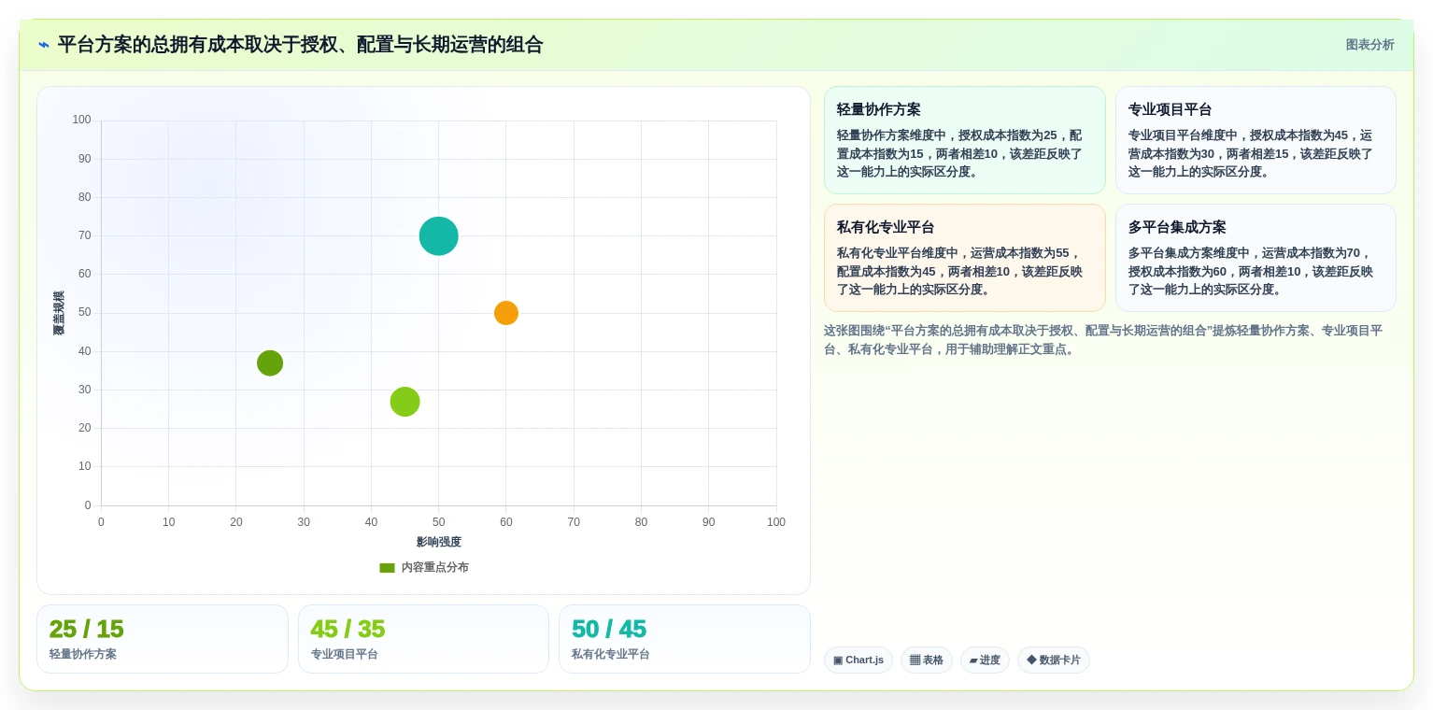Screen dimensions: 1433x710
Task: Click the 内容重点分布 legend label
Action: 435,568
